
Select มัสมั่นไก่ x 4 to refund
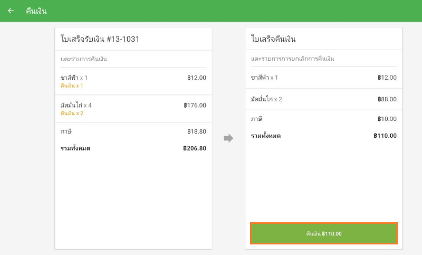click(76, 105)
